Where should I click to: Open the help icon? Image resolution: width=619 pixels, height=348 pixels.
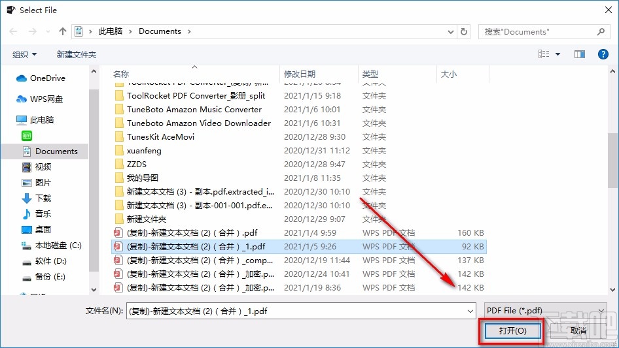(603, 54)
